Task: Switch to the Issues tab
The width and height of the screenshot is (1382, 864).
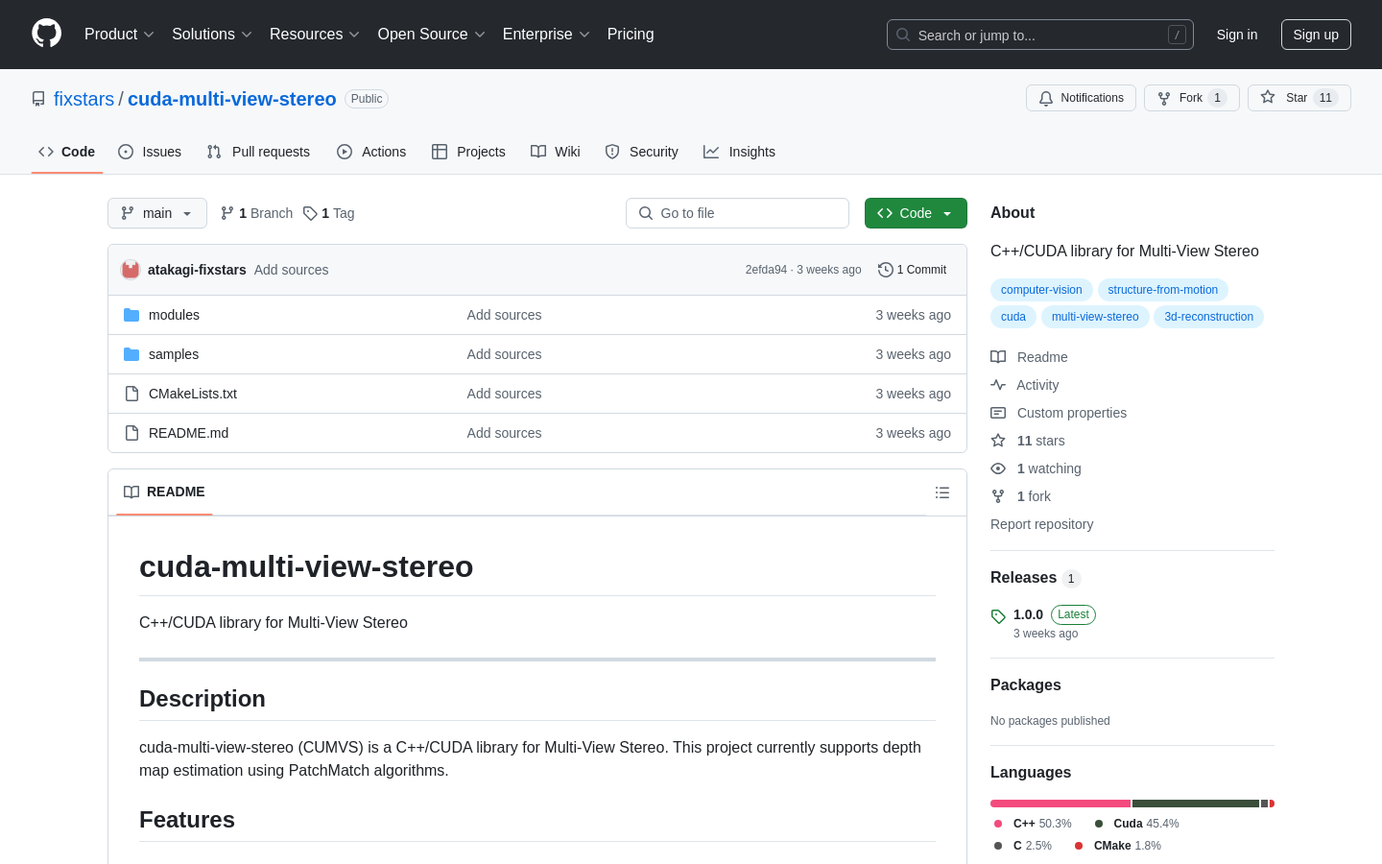Action: pyautogui.click(x=150, y=152)
